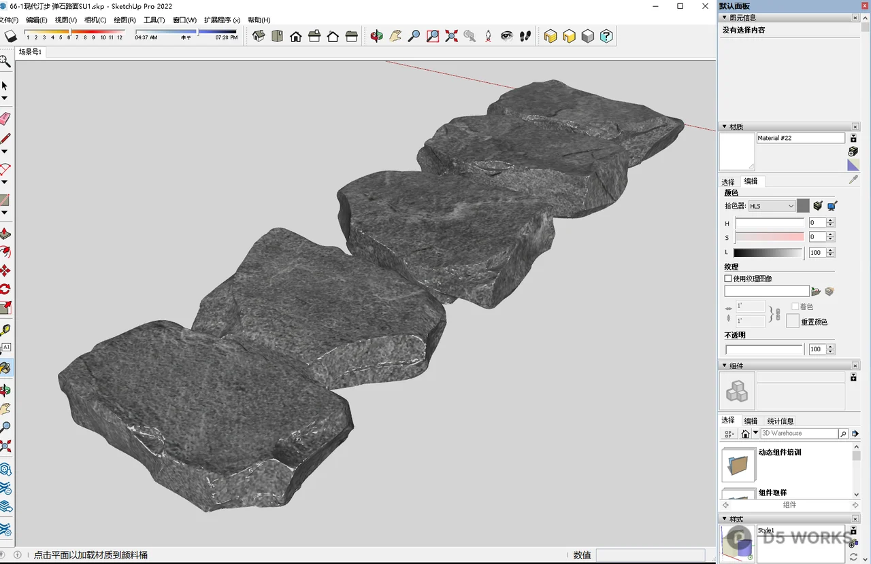871x564 pixels.
Task: Activate the Position Camera tool
Action: tap(488, 36)
